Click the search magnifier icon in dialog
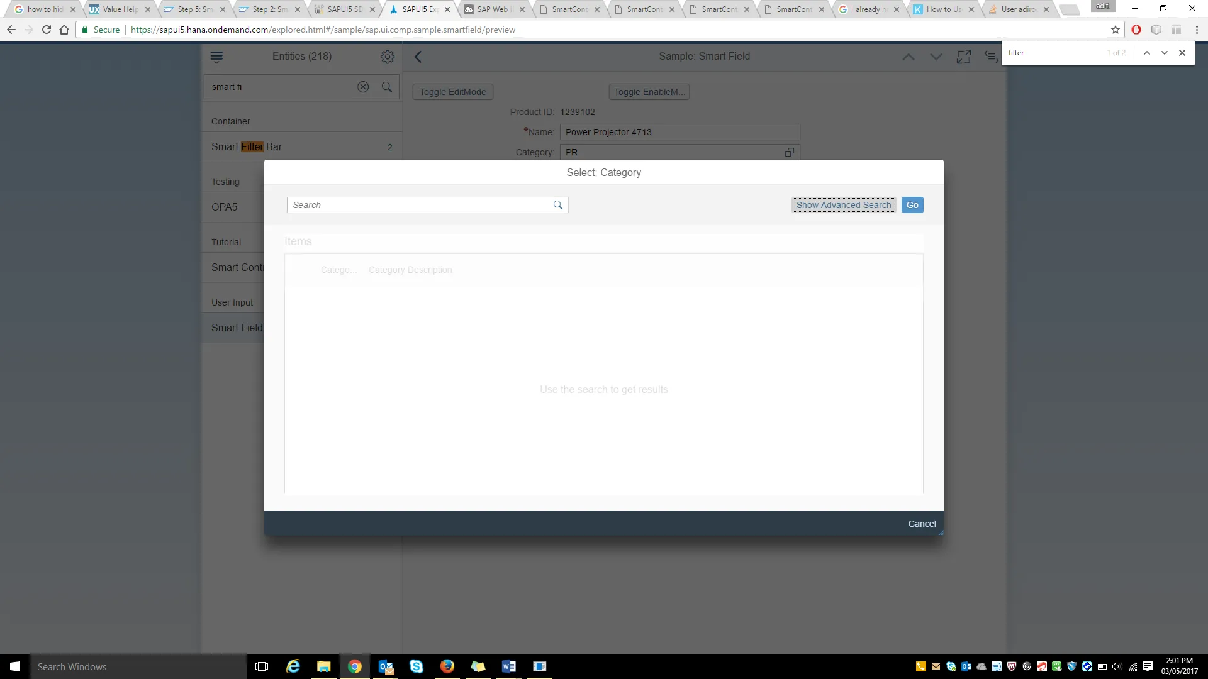Viewport: 1208px width, 679px height. [x=557, y=205]
